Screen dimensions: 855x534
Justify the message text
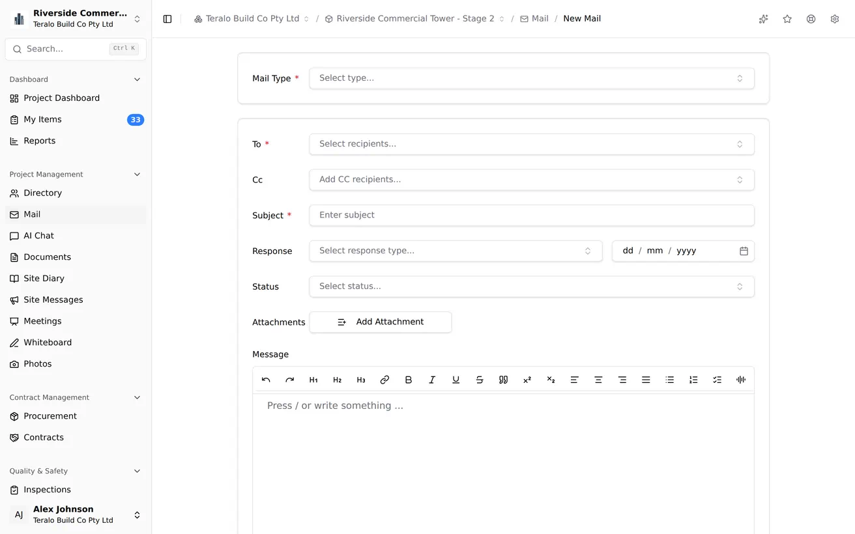tap(646, 380)
